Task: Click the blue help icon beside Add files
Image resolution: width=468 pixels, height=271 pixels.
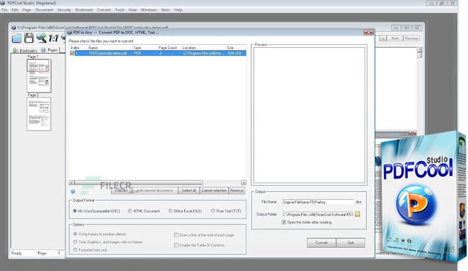Action: pos(73,191)
